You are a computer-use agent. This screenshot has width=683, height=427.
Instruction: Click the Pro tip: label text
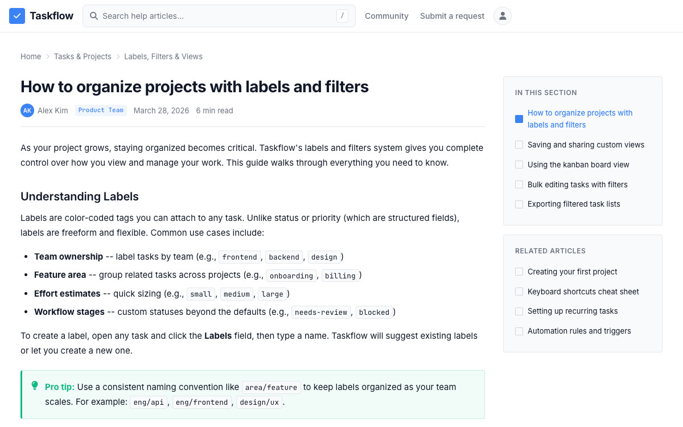coord(60,387)
